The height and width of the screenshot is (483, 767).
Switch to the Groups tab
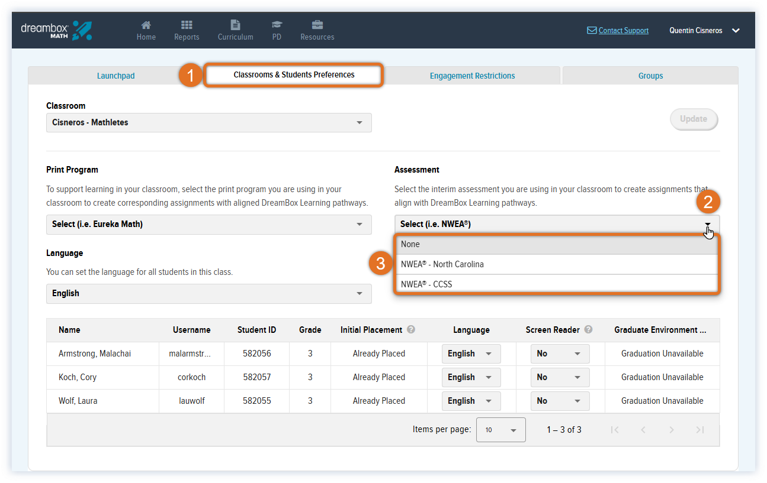[650, 76]
